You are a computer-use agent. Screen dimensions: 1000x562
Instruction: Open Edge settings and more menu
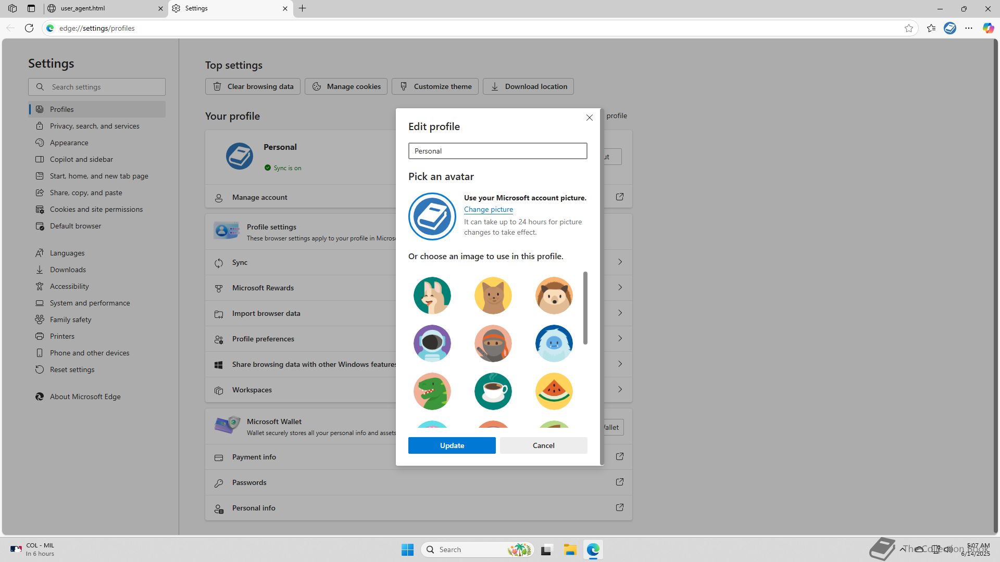pos(969,28)
